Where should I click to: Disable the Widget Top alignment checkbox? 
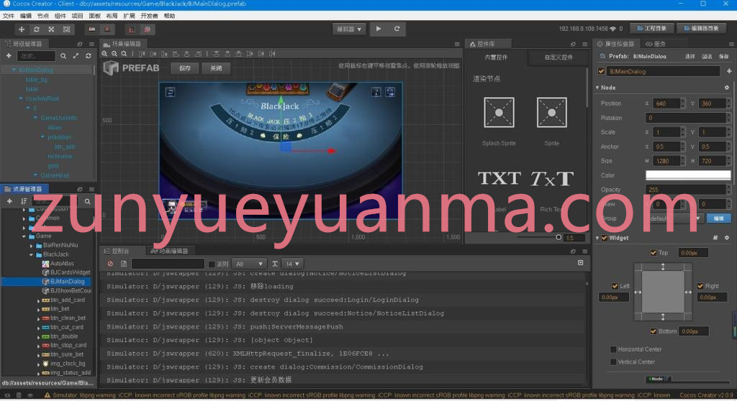click(x=654, y=253)
